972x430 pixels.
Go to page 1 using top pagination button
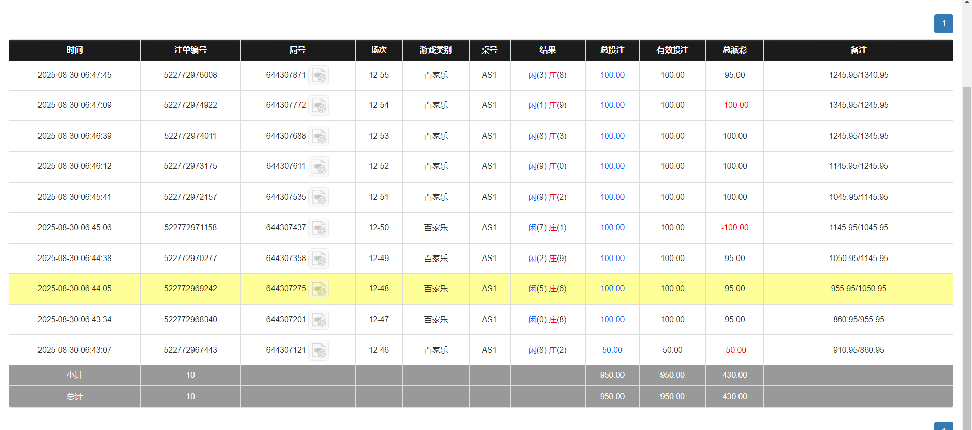point(943,24)
